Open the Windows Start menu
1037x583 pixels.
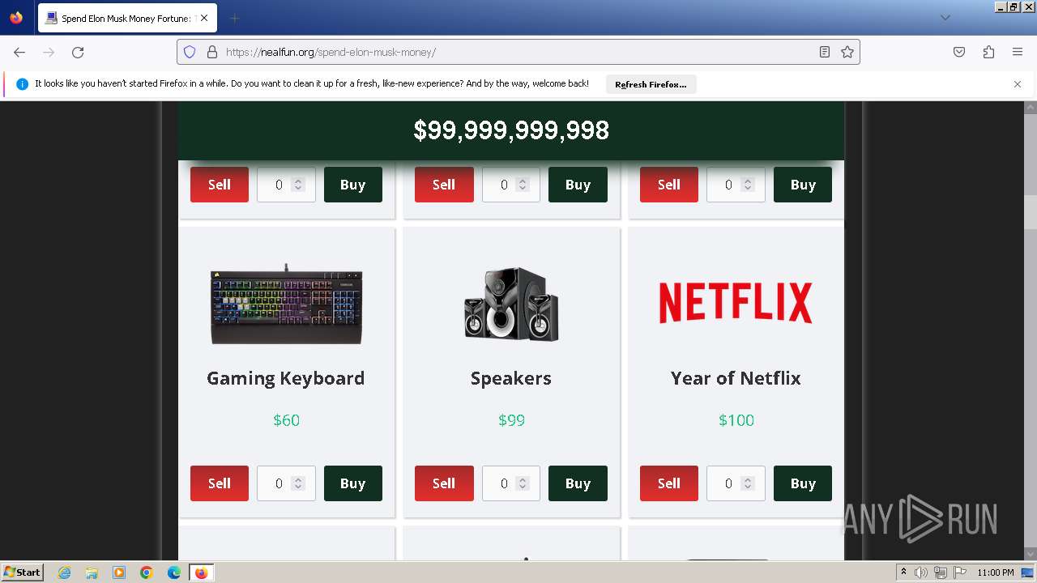tap(23, 572)
